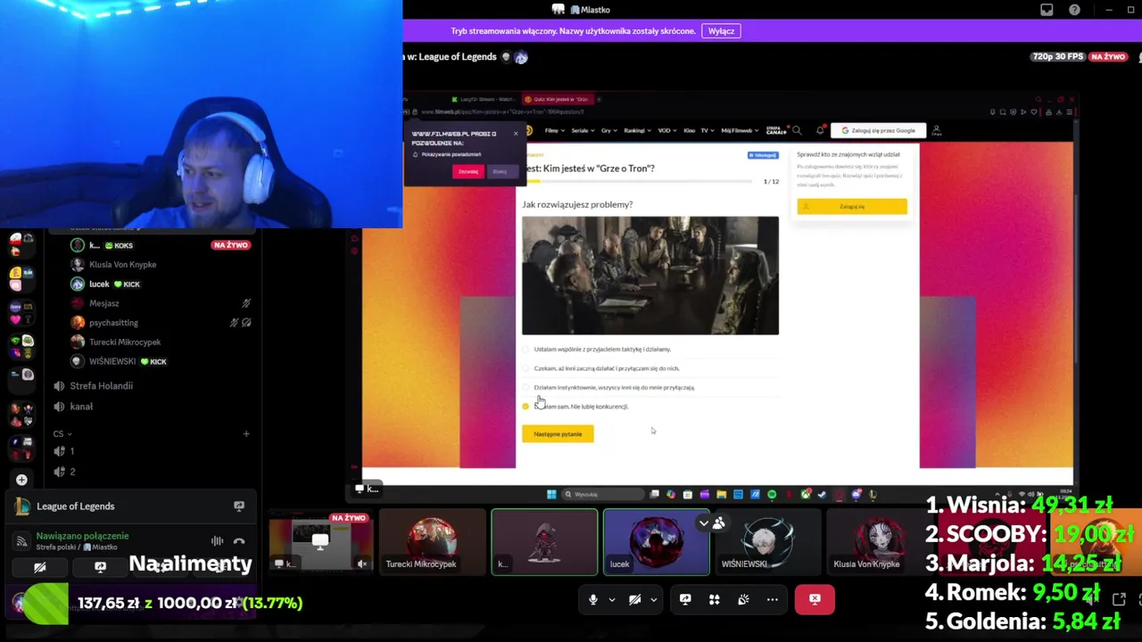Open the soundboard icon in call bar
This screenshot has height=642, width=1142.
coord(743,600)
